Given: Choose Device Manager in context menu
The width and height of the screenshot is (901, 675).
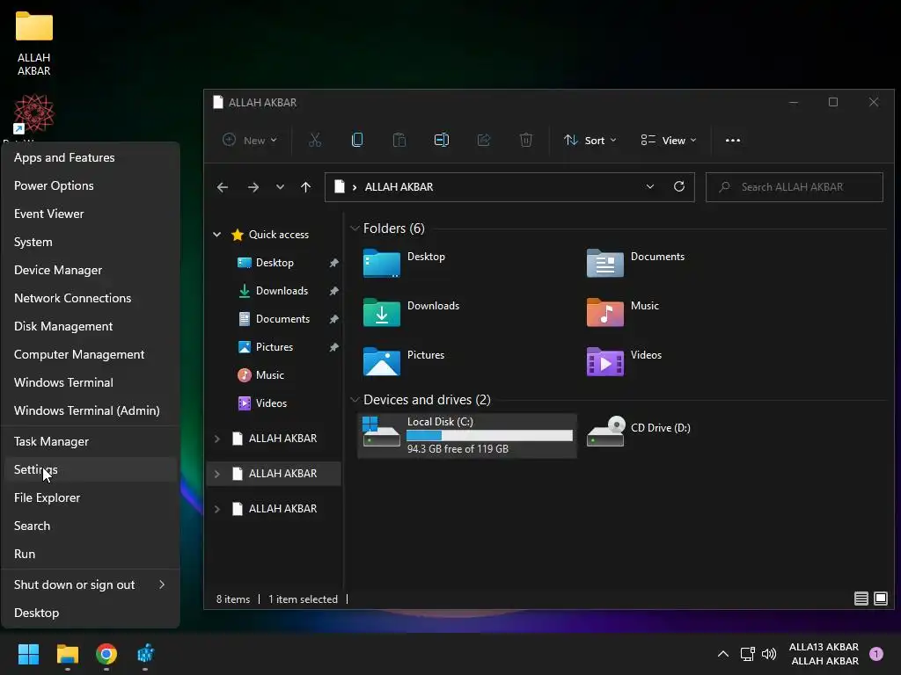Looking at the screenshot, I should point(91,270).
